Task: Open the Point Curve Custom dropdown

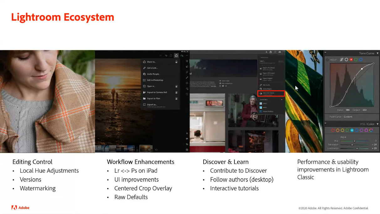Action: [x=348, y=117]
